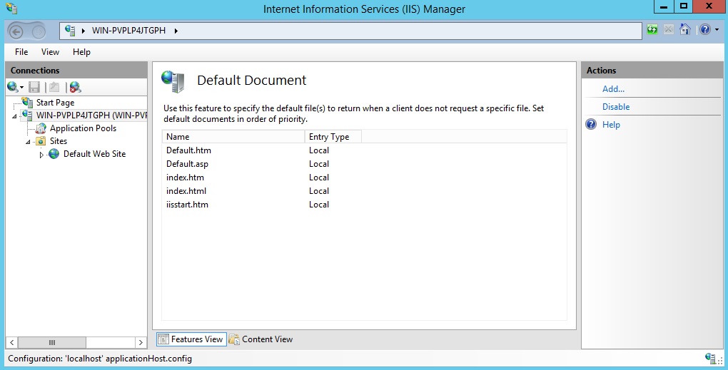
Task: Click the Save Current Connections disk icon
Action: (x=34, y=87)
